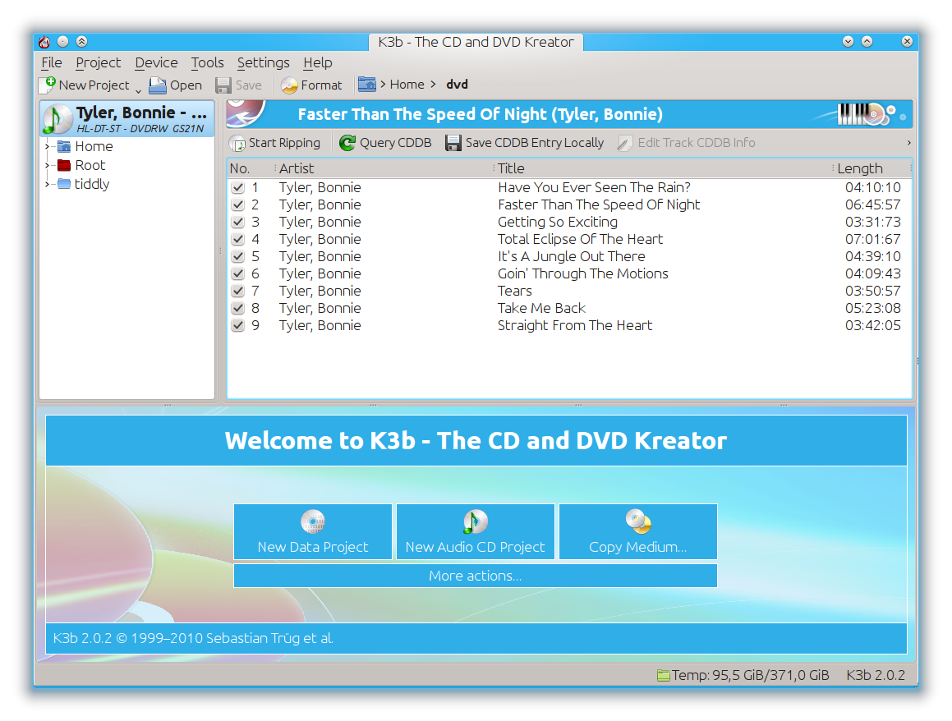Expand the Home tree node

(47, 146)
